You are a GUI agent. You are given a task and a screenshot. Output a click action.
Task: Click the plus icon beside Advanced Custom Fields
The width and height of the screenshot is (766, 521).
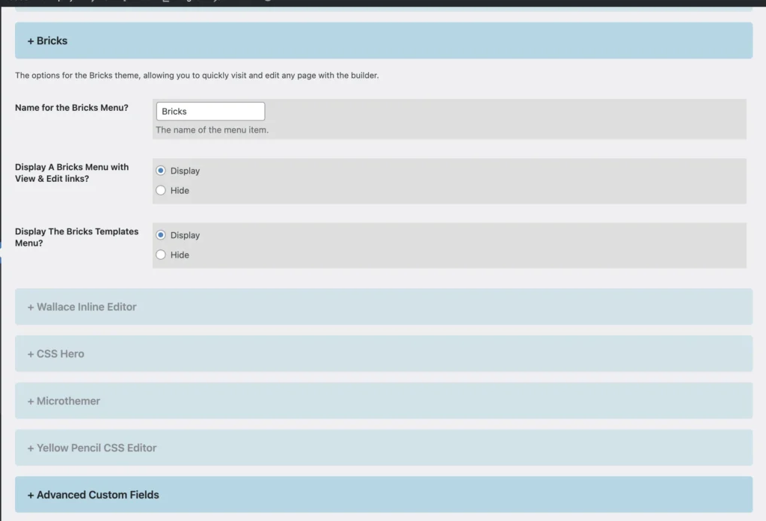click(x=30, y=495)
